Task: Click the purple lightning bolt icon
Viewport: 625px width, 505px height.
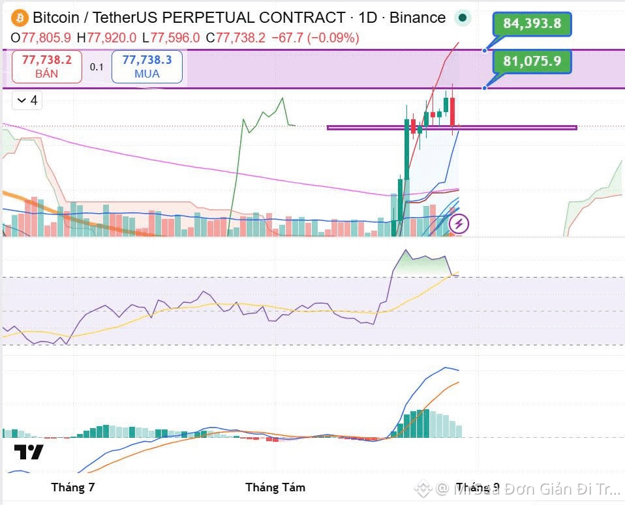Action: click(x=459, y=224)
